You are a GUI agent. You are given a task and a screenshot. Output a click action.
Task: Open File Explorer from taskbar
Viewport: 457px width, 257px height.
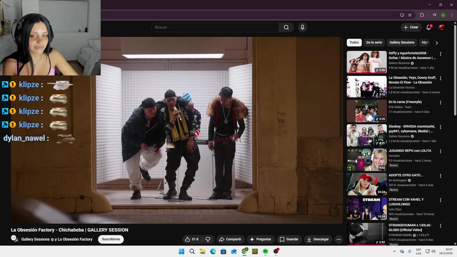pyautogui.click(x=202, y=251)
